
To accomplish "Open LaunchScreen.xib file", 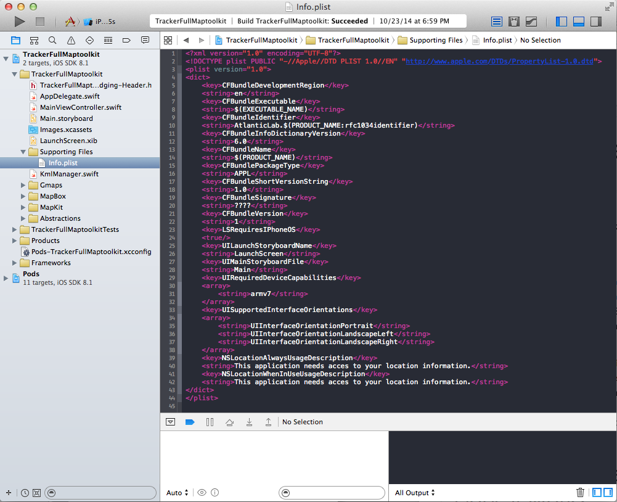I will [68, 141].
